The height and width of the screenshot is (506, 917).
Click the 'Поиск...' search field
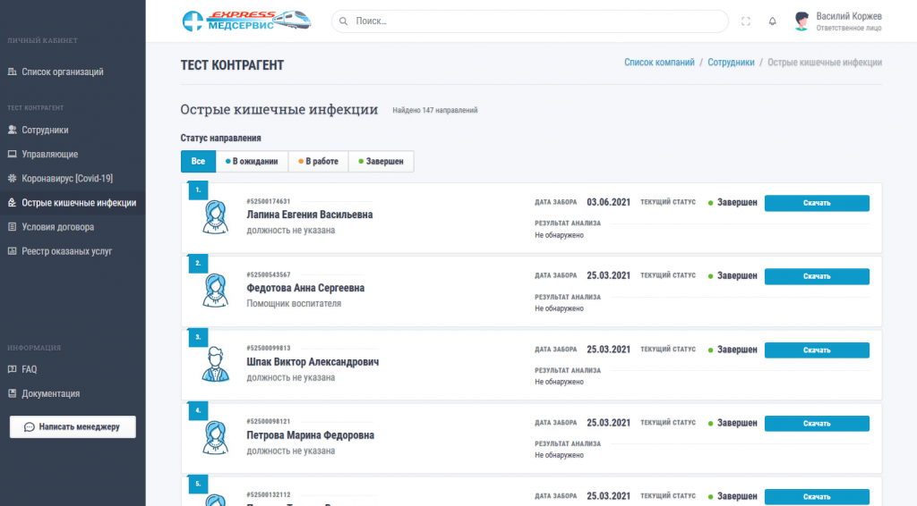tap(537, 21)
